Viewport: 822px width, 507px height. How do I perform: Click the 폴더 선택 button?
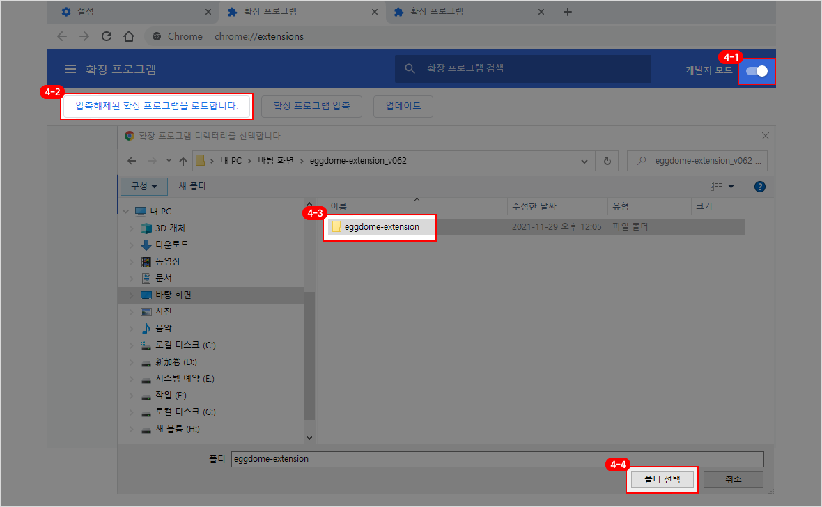pyautogui.click(x=662, y=480)
